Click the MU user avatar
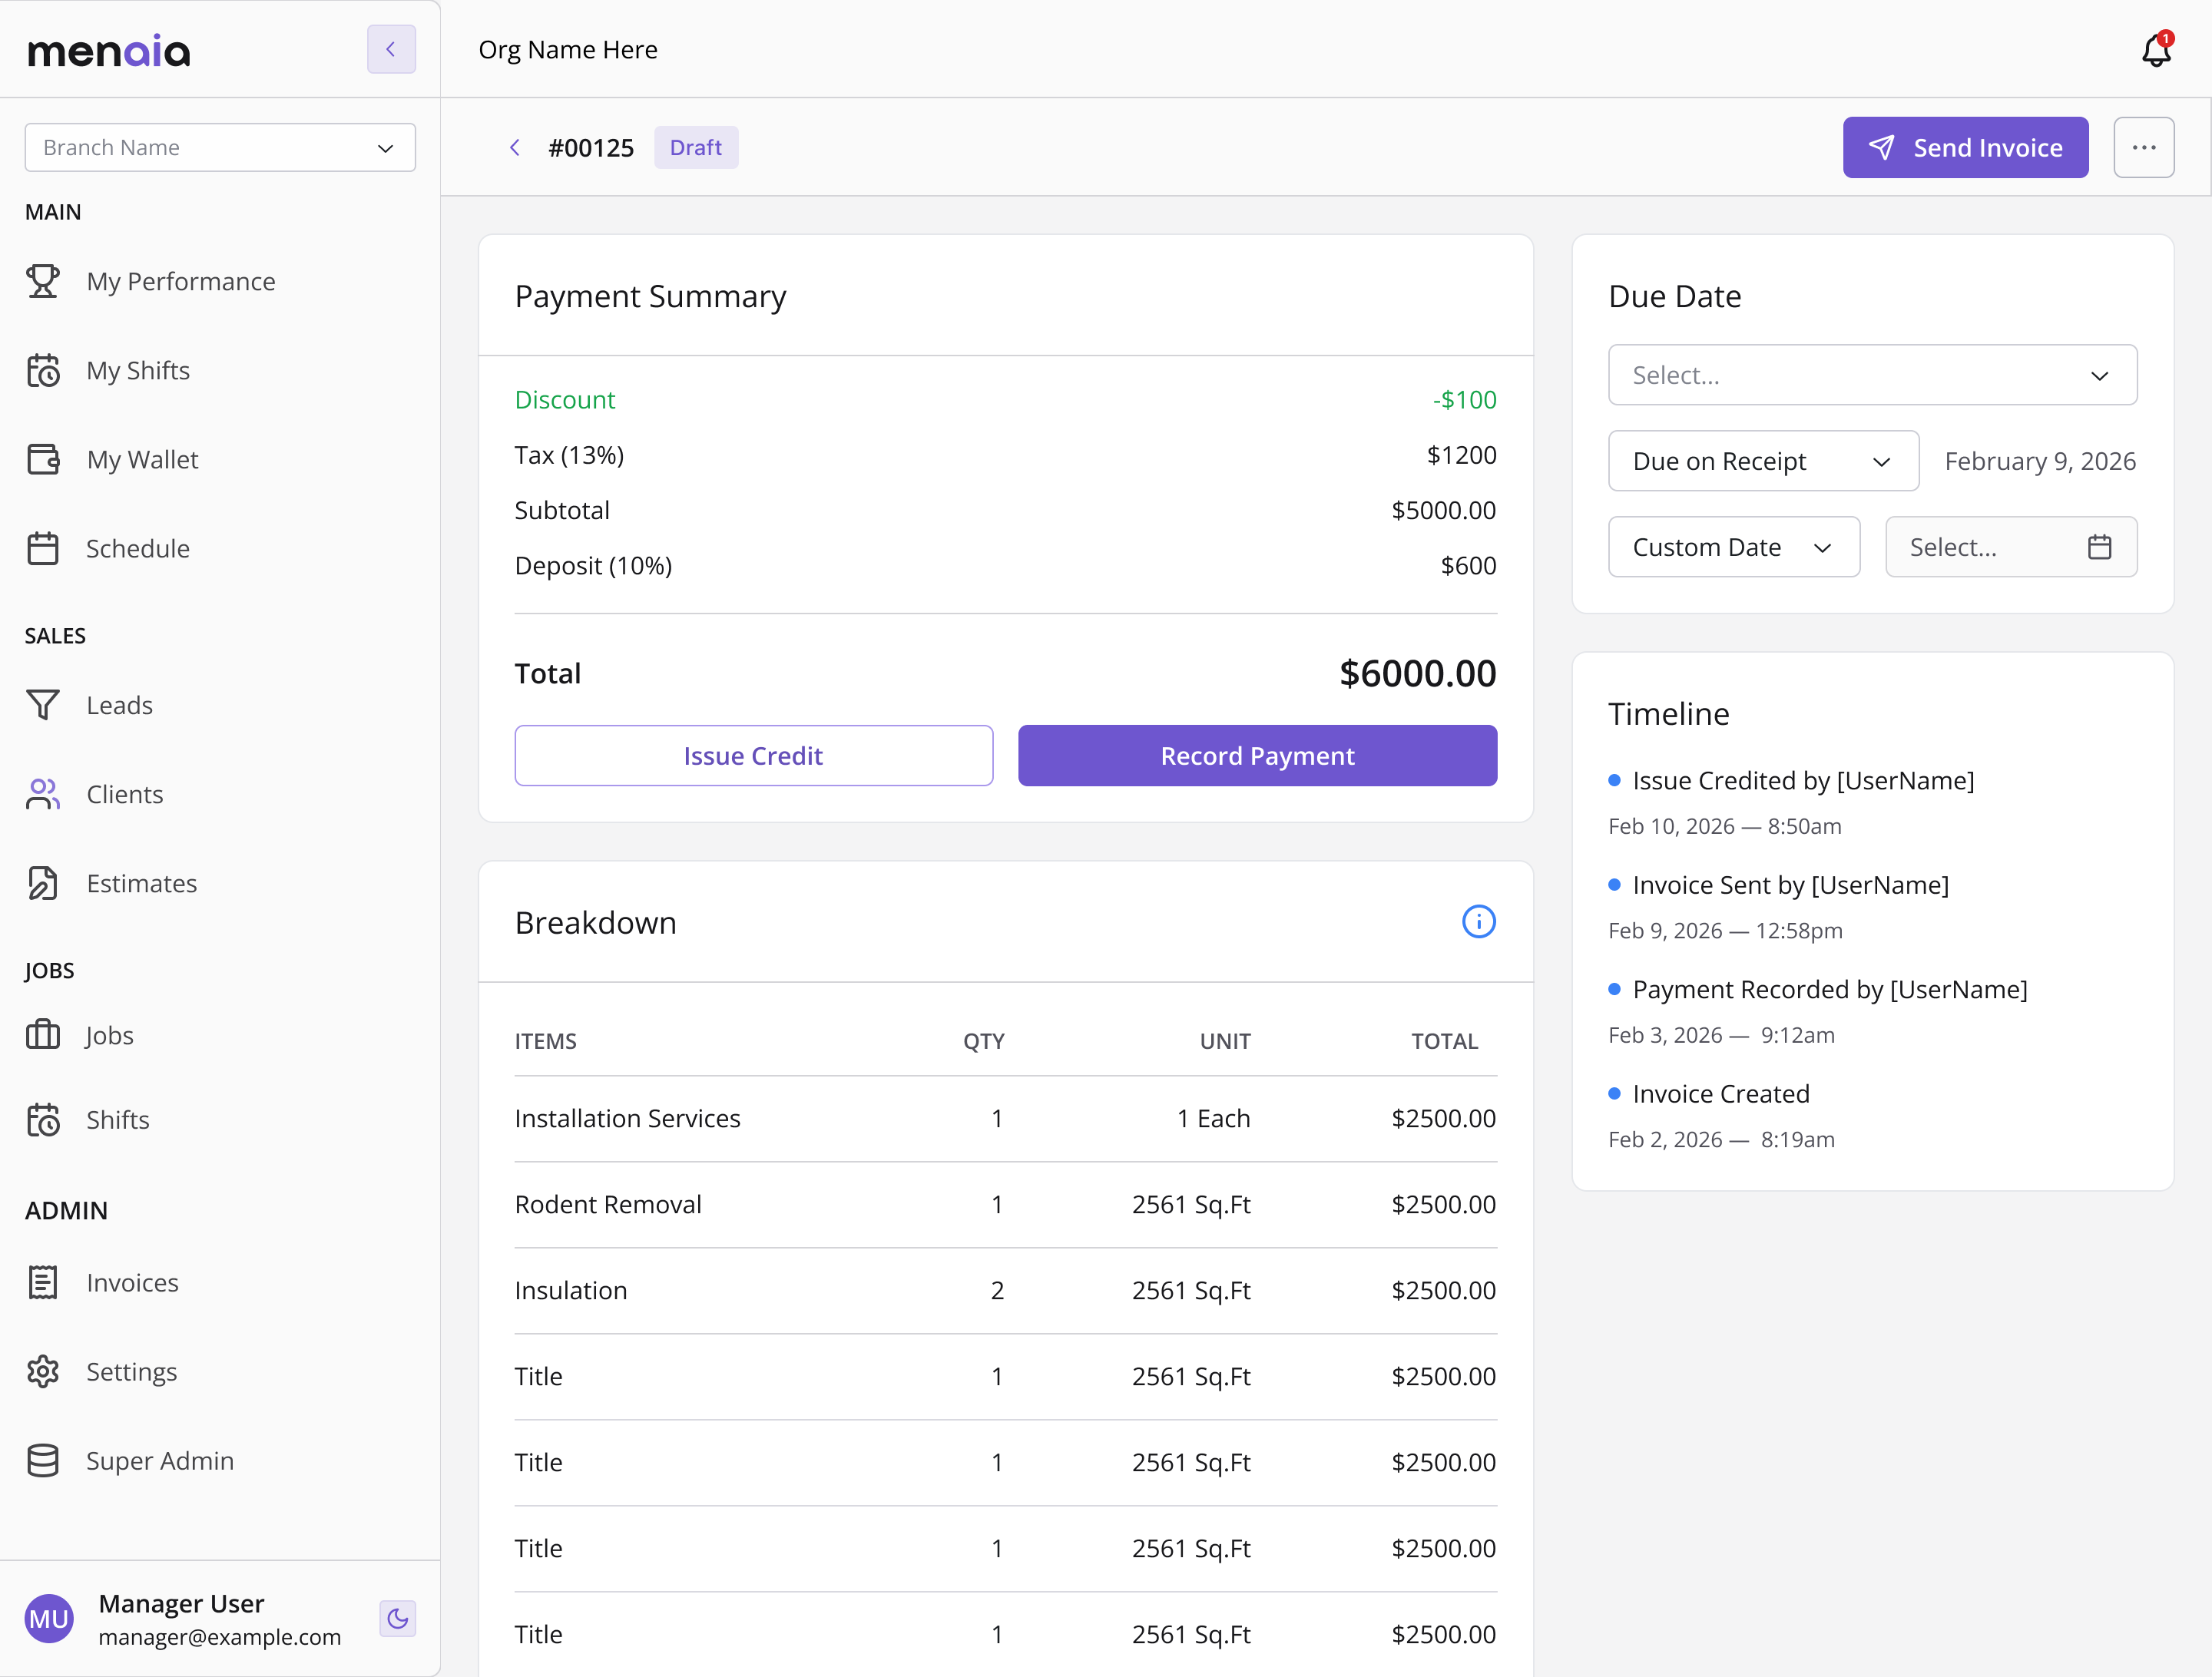 click(x=49, y=1619)
